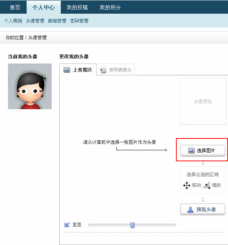Click the current avatar cartoon image
This screenshot has height=245, width=228.
click(30, 86)
